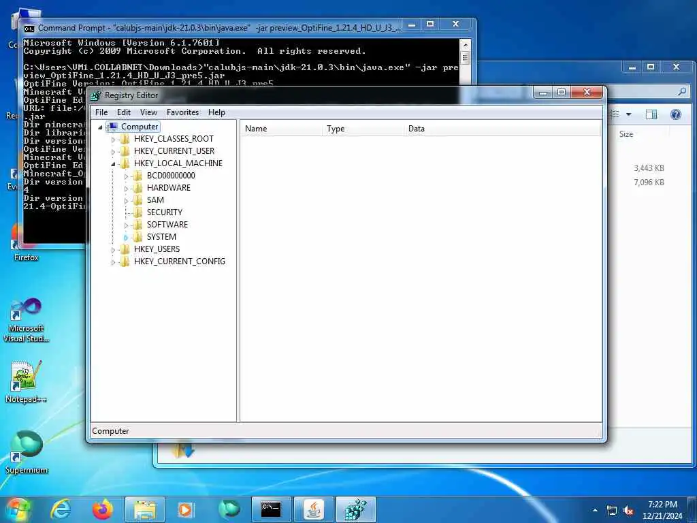Open the View menu in Registry Editor
Image resolution: width=697 pixels, height=523 pixels.
click(x=148, y=112)
